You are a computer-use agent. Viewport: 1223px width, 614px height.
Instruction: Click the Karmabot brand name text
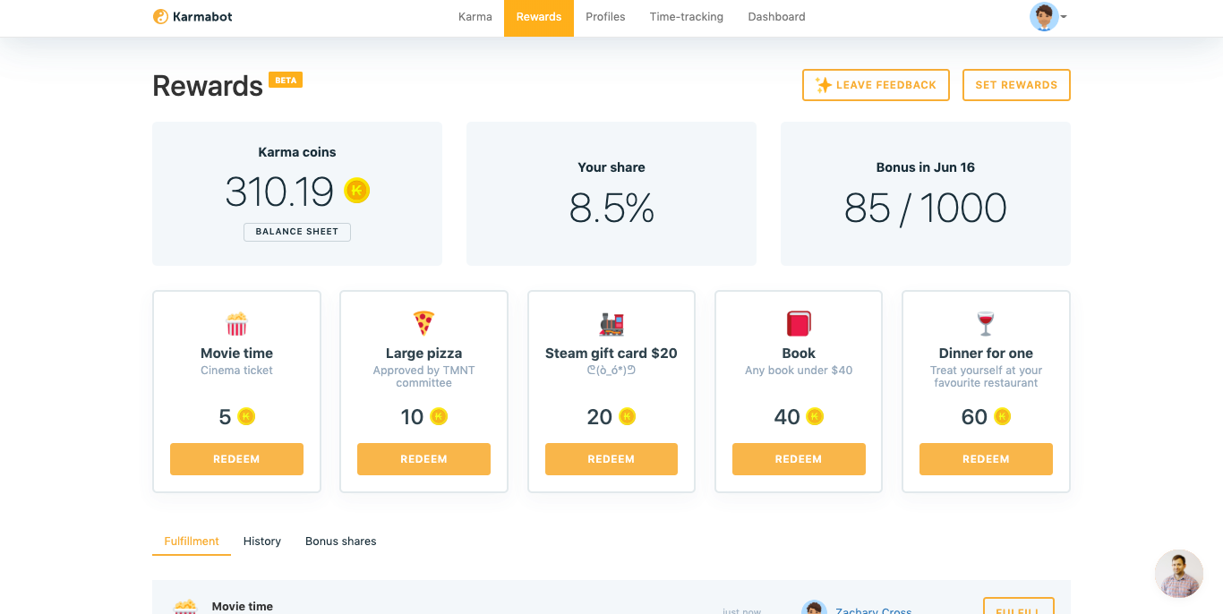click(x=203, y=17)
